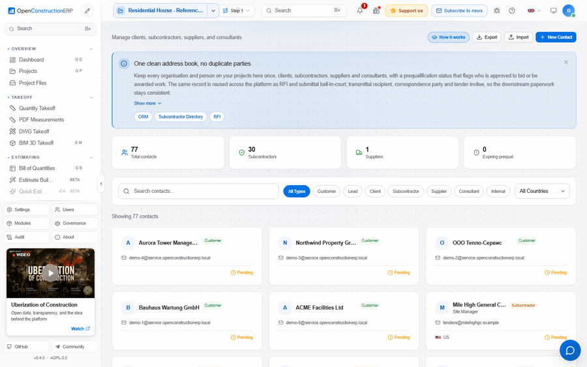Click the Import button
Image resolution: width=587 pixels, height=367 pixels.
coord(519,37)
